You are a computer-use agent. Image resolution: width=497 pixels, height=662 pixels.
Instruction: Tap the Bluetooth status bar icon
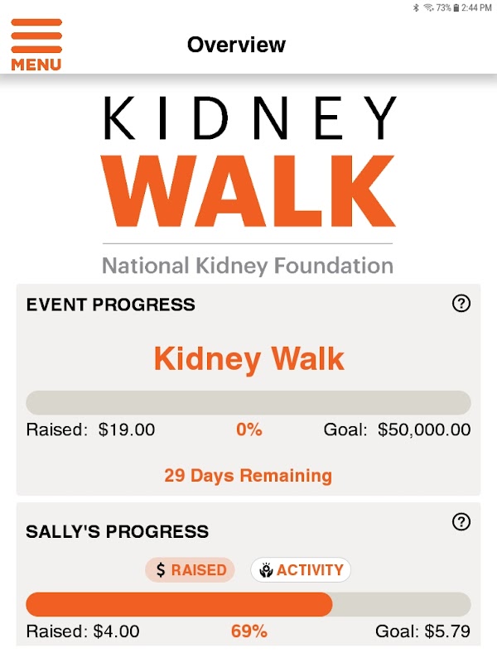(416, 7)
